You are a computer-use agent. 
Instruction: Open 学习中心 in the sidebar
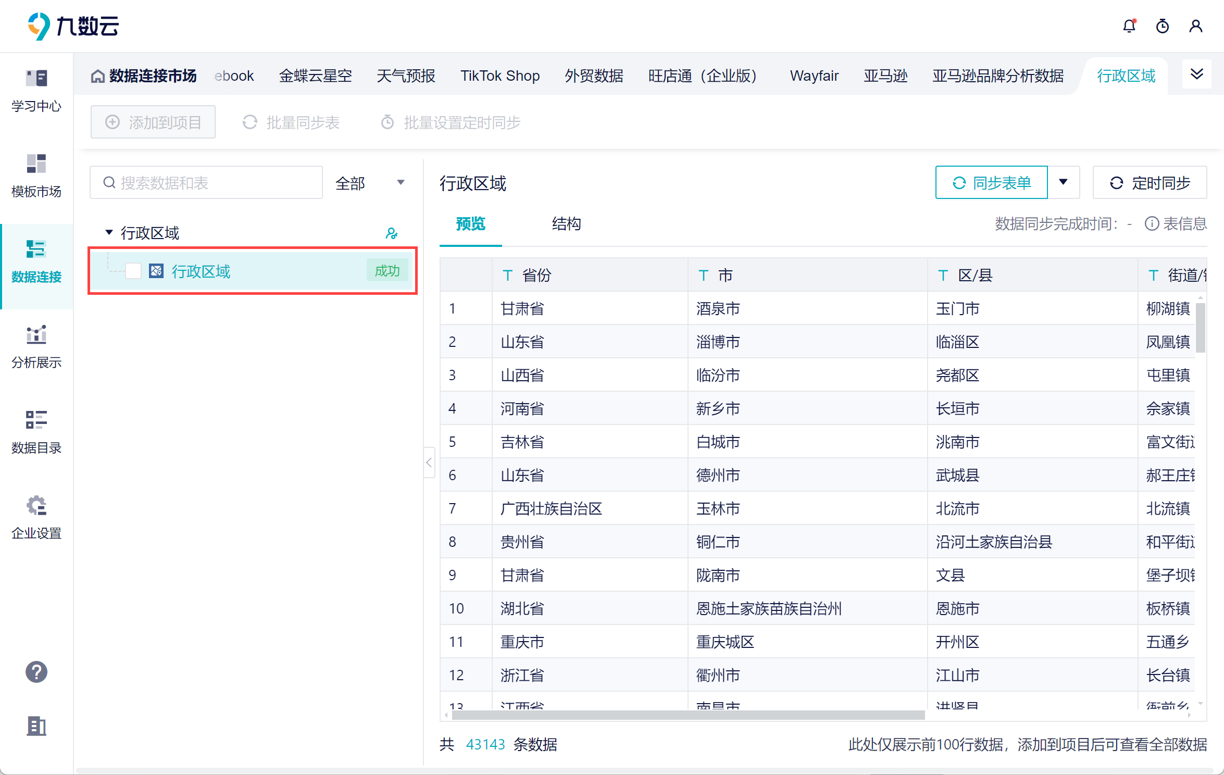(36, 90)
